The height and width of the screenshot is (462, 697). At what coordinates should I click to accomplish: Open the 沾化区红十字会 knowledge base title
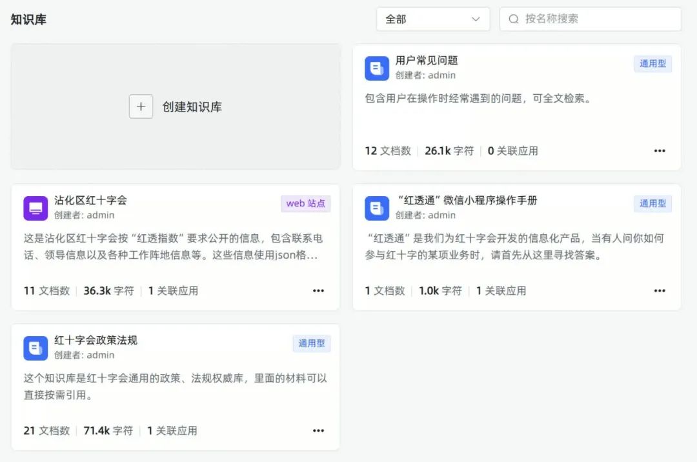(90, 201)
